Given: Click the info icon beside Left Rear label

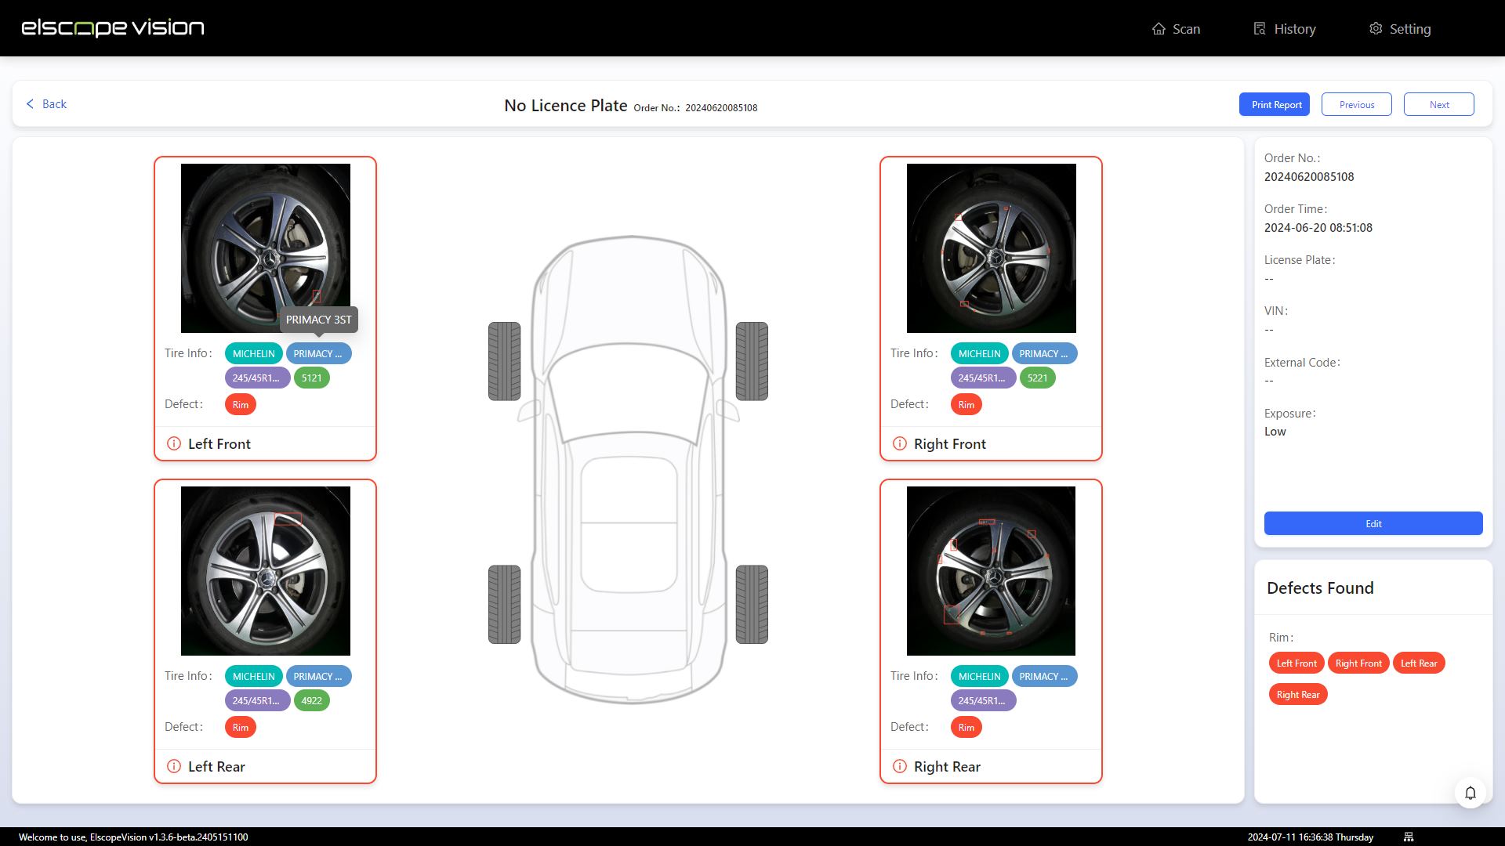Looking at the screenshot, I should [173, 766].
